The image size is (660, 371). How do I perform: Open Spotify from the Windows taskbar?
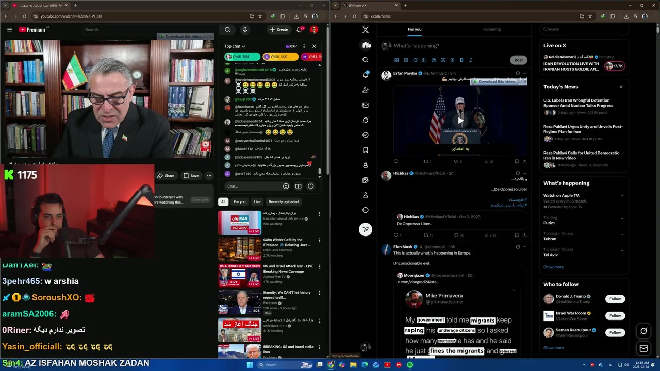pos(410,365)
